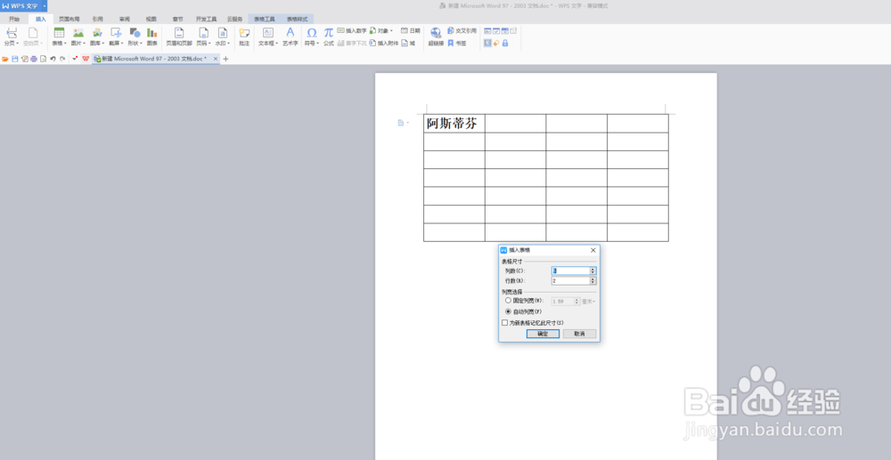Click the 插入附件 insert attachment item
The image size is (891, 460).
383,43
